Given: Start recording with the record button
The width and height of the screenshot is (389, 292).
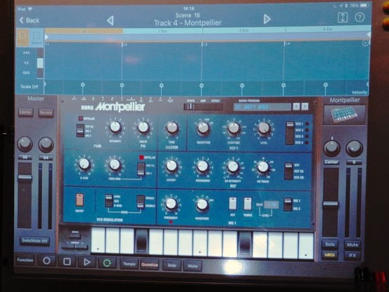Looking at the screenshot, I should point(47,260).
